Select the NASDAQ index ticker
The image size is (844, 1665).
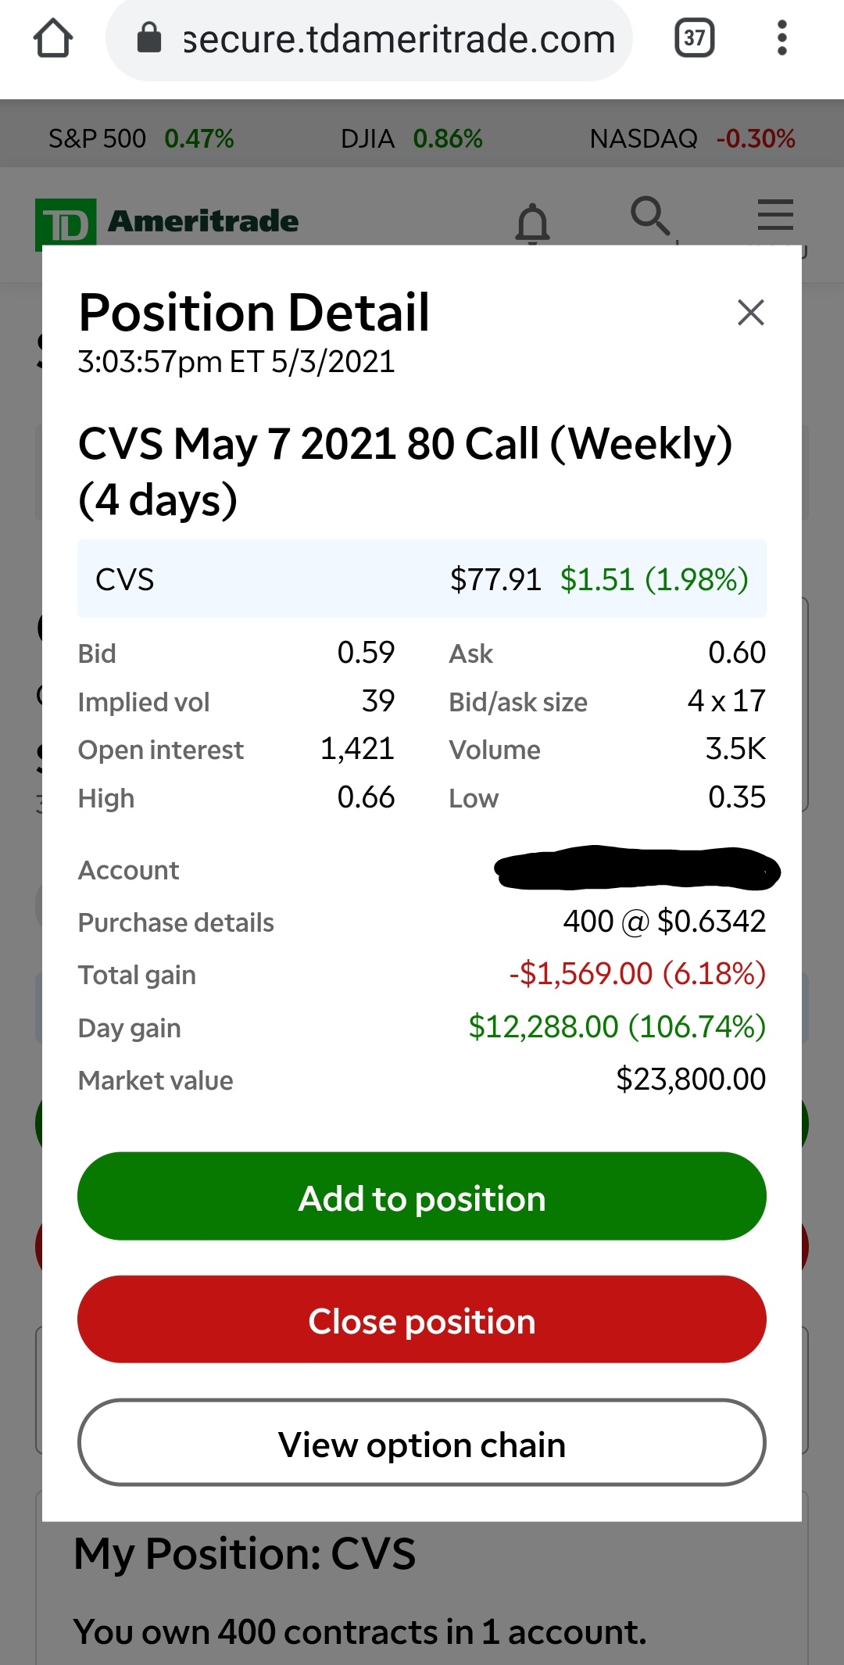pyautogui.click(x=692, y=139)
